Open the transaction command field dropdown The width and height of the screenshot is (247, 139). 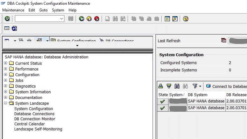(x=62, y=19)
